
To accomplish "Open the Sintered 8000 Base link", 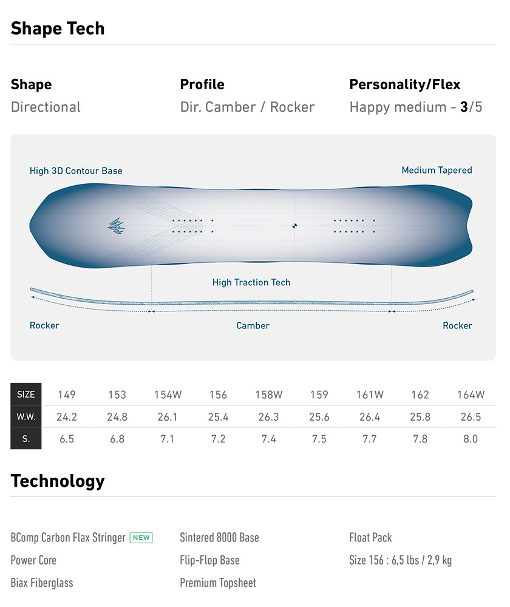I will coord(219,537).
